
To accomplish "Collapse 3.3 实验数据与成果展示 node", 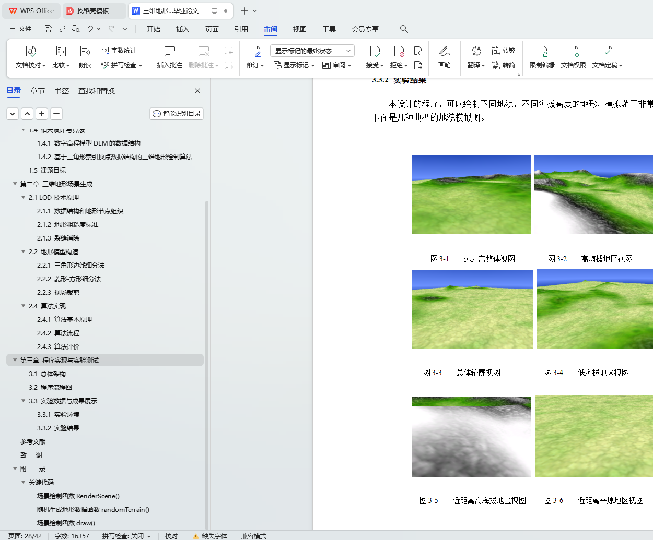I will [x=23, y=401].
